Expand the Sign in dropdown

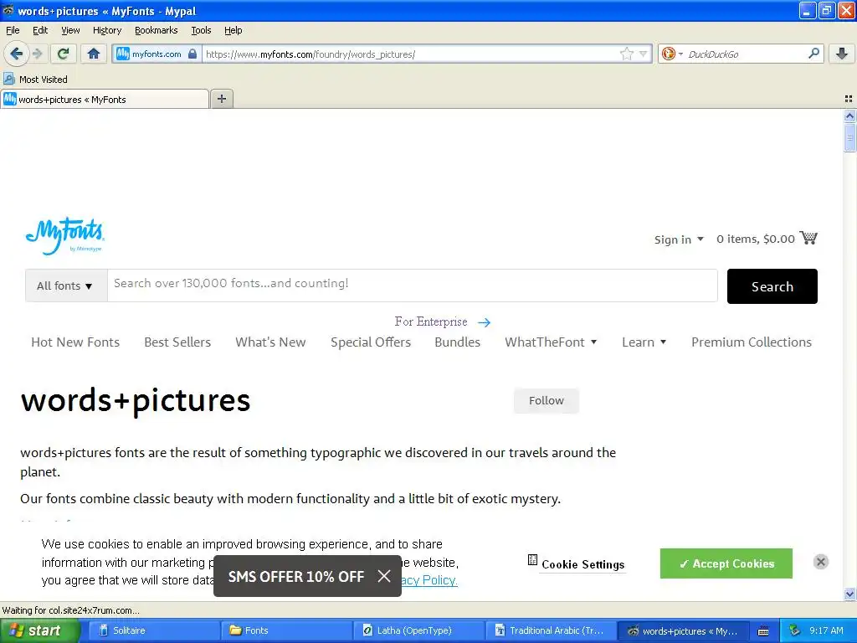click(x=679, y=239)
